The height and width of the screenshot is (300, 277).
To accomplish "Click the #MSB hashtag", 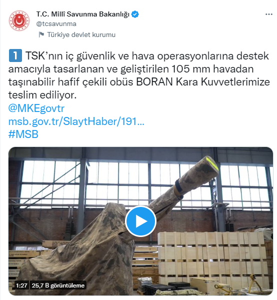I will (23, 134).
